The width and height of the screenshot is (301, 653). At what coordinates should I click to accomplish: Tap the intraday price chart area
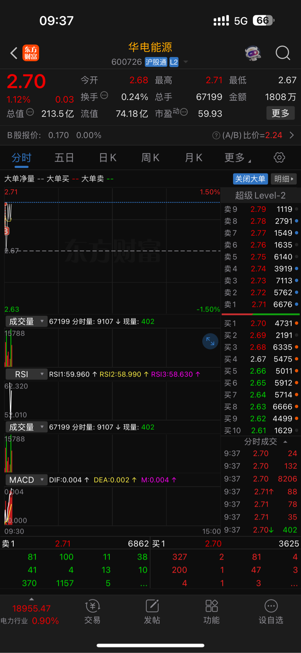click(x=112, y=251)
